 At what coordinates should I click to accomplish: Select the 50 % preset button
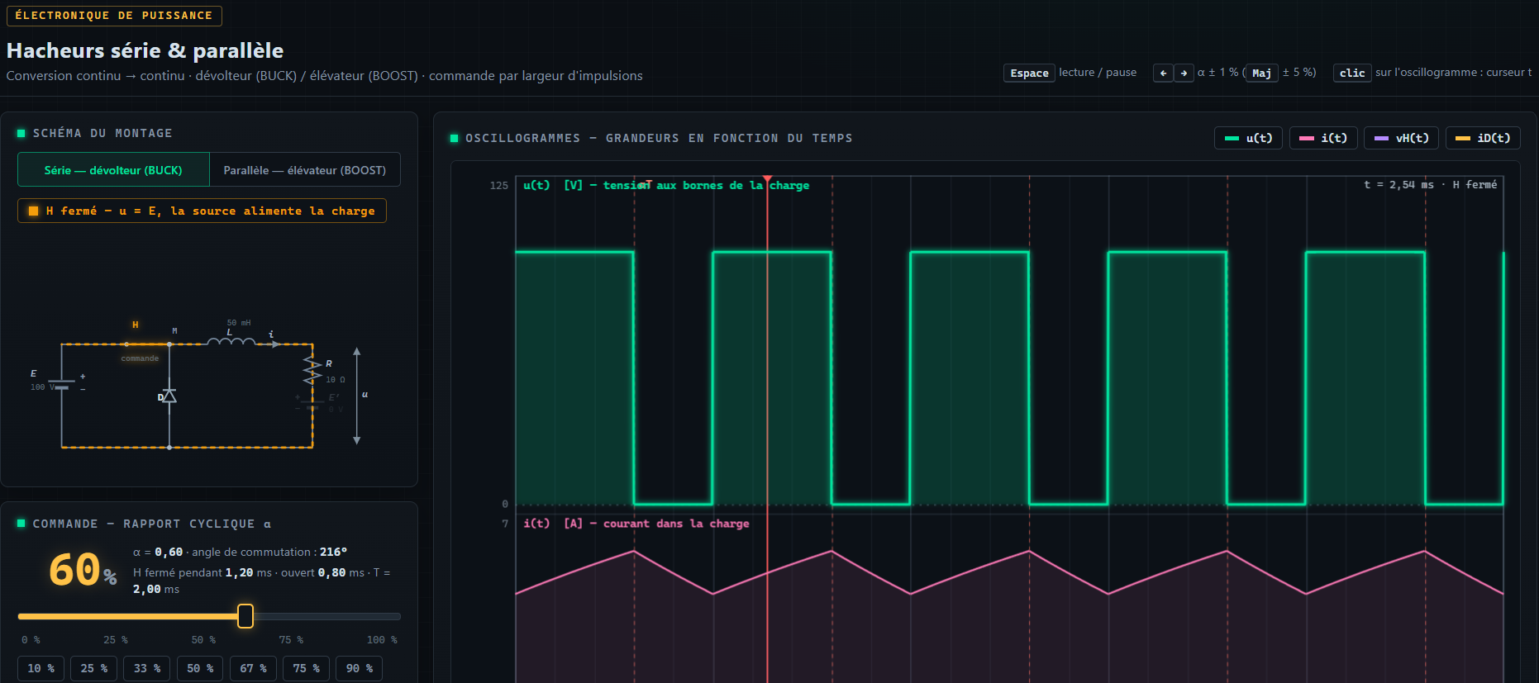coord(200,668)
